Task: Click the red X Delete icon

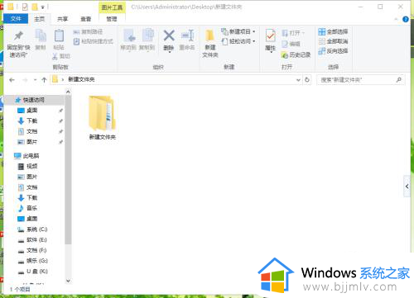Action: coord(169,35)
